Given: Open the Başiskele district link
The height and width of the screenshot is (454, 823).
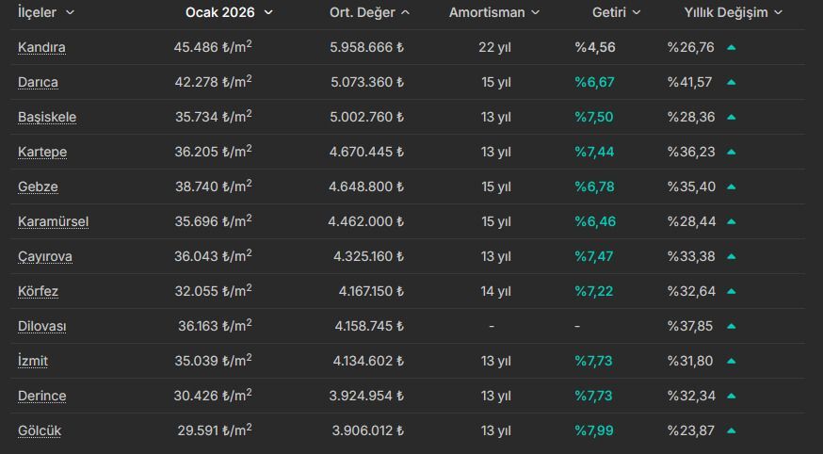Looking at the screenshot, I should [x=47, y=117].
